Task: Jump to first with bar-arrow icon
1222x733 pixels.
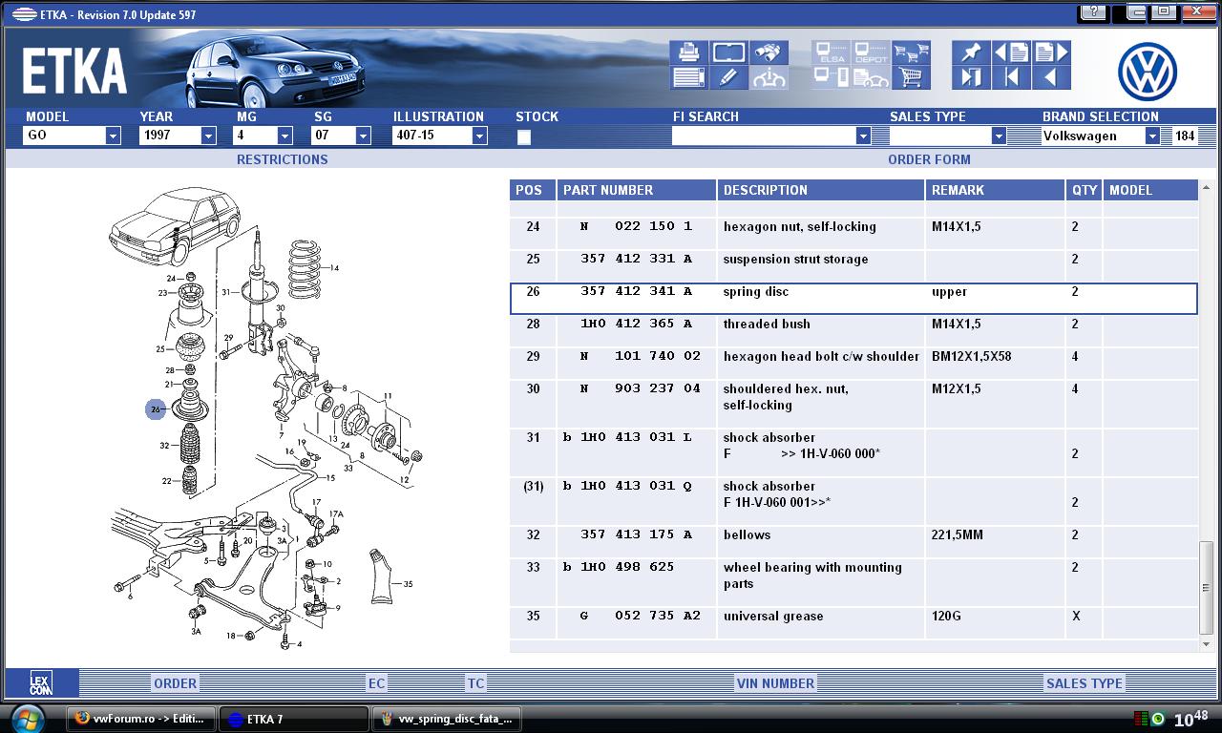Action: click(x=1011, y=77)
